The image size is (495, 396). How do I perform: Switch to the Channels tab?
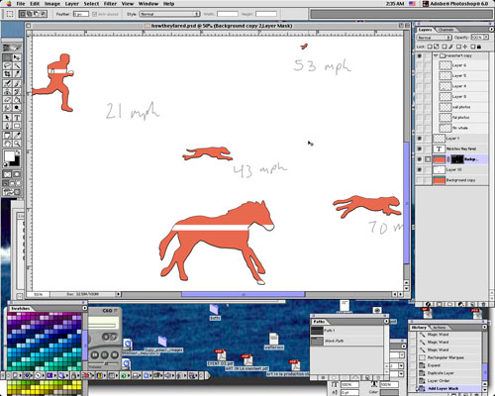pos(445,30)
